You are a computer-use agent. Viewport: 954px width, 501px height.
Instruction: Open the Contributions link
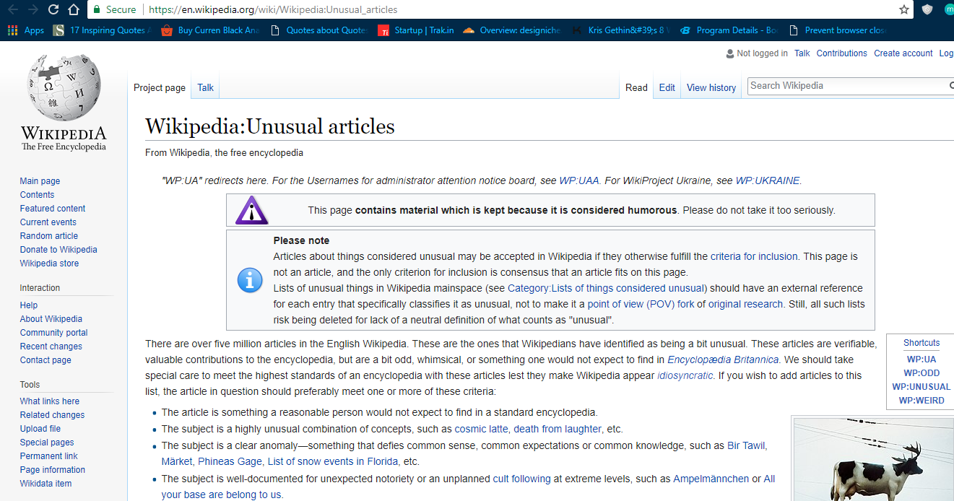click(x=842, y=53)
